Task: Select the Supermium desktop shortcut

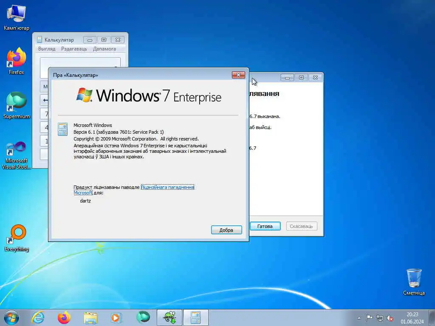Action: click(x=17, y=105)
